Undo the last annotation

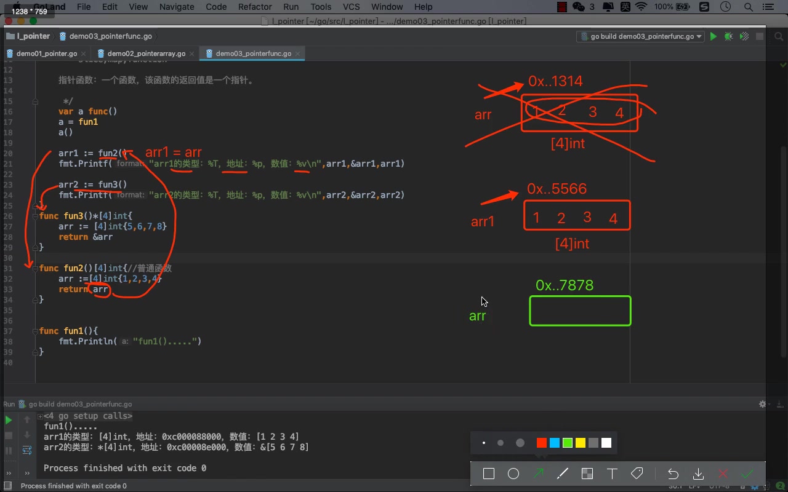point(673,474)
